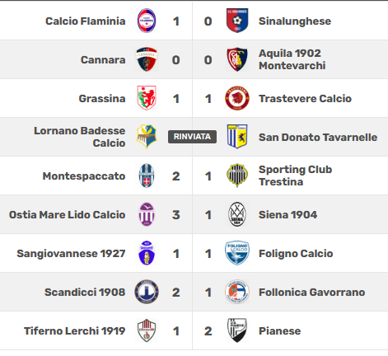Open the Cannara team logo
This screenshot has height=356, width=388.
[x=147, y=59]
